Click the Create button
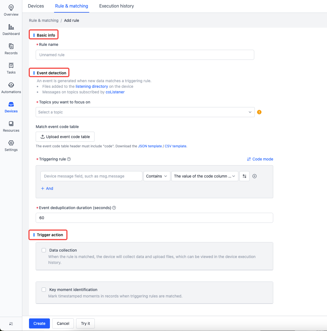 39,323
